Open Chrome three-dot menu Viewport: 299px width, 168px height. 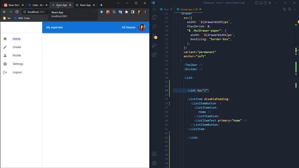(145, 12)
